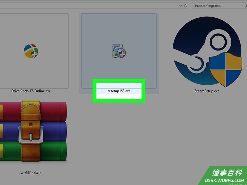Expand the address bar history dropdown

coord(181,6)
